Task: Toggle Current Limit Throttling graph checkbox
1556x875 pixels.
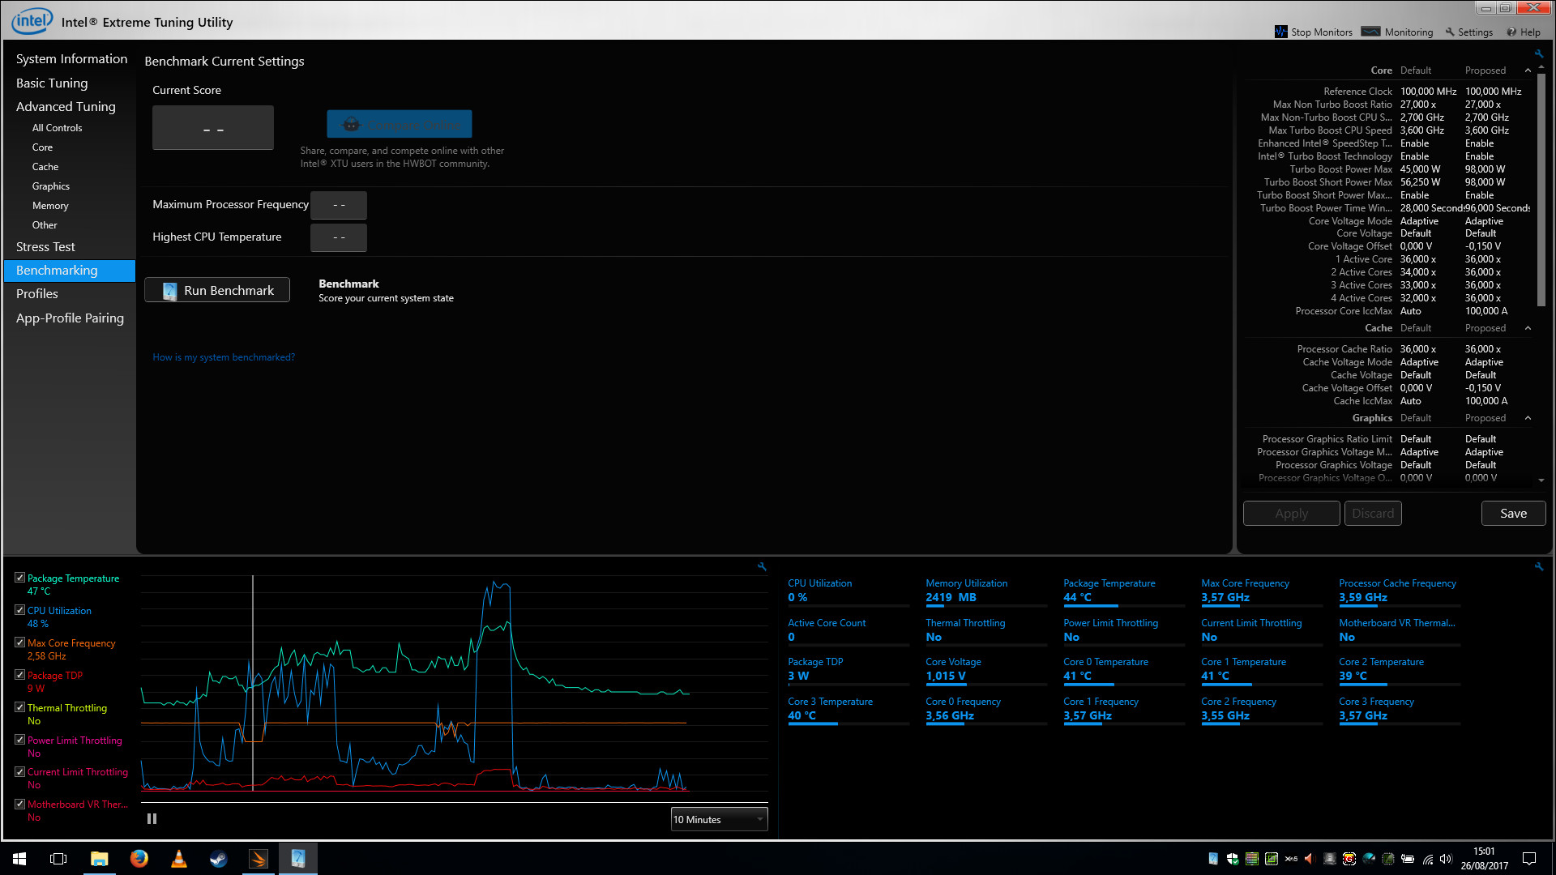Action: pyautogui.click(x=19, y=772)
